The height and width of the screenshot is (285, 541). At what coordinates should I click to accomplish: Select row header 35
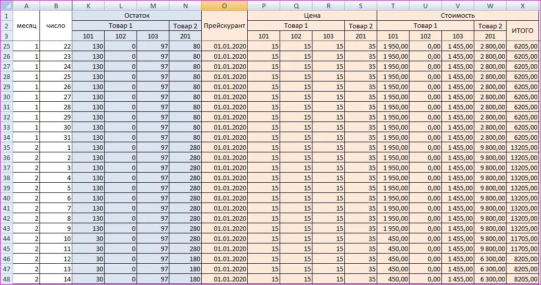[x=7, y=147]
